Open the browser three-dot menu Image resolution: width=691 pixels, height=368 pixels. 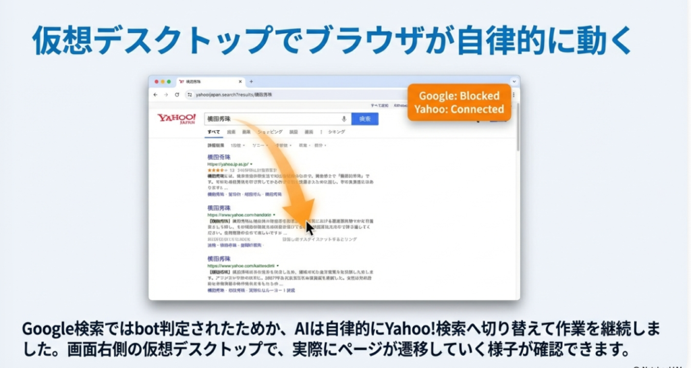click(514, 95)
